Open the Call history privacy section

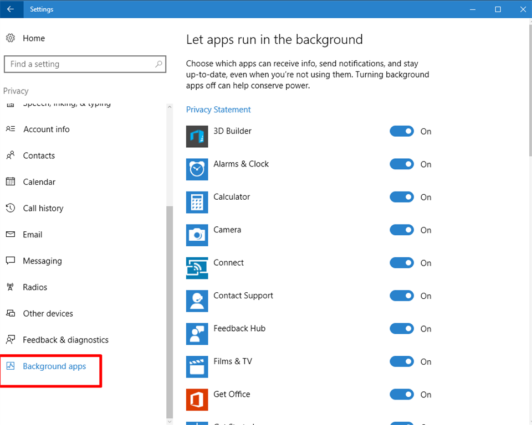point(43,208)
